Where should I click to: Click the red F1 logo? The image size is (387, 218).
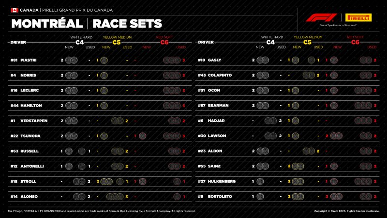click(317, 17)
